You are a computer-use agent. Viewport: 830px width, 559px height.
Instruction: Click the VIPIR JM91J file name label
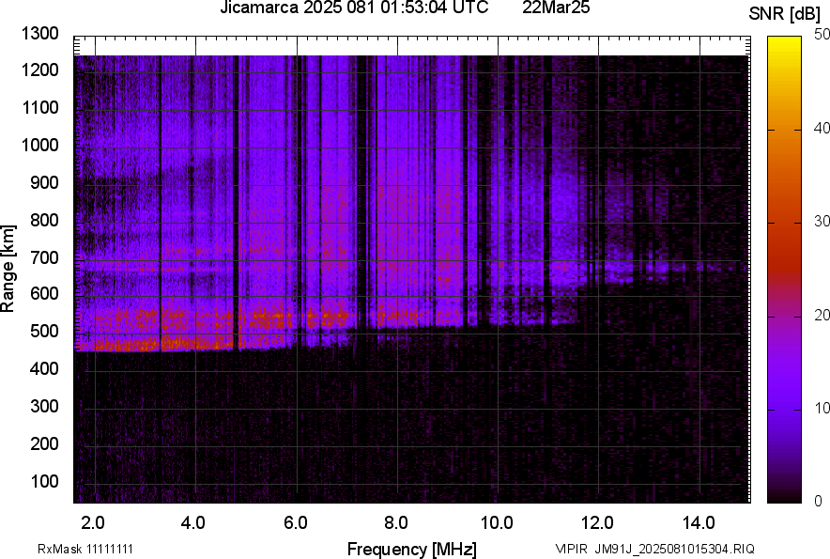[654, 549]
